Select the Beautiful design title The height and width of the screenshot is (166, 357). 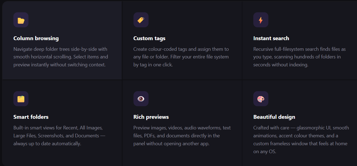coord(274,117)
